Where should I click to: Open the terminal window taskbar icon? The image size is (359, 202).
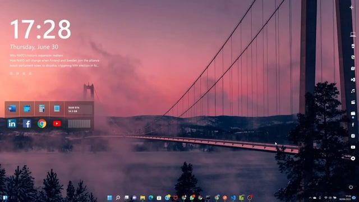coord(208,198)
